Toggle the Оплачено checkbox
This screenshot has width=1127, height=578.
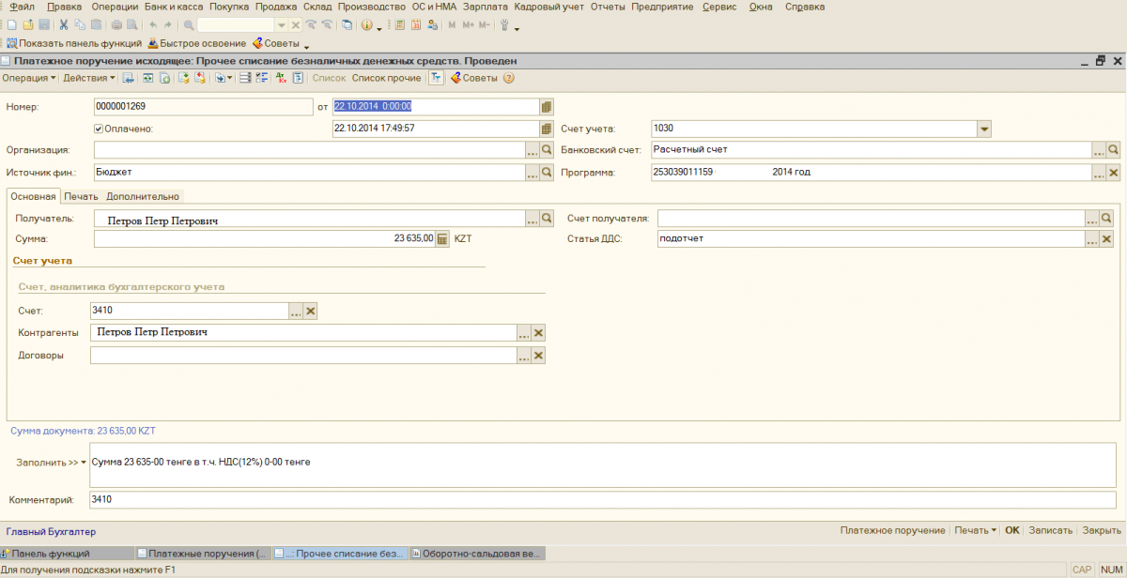(99, 129)
